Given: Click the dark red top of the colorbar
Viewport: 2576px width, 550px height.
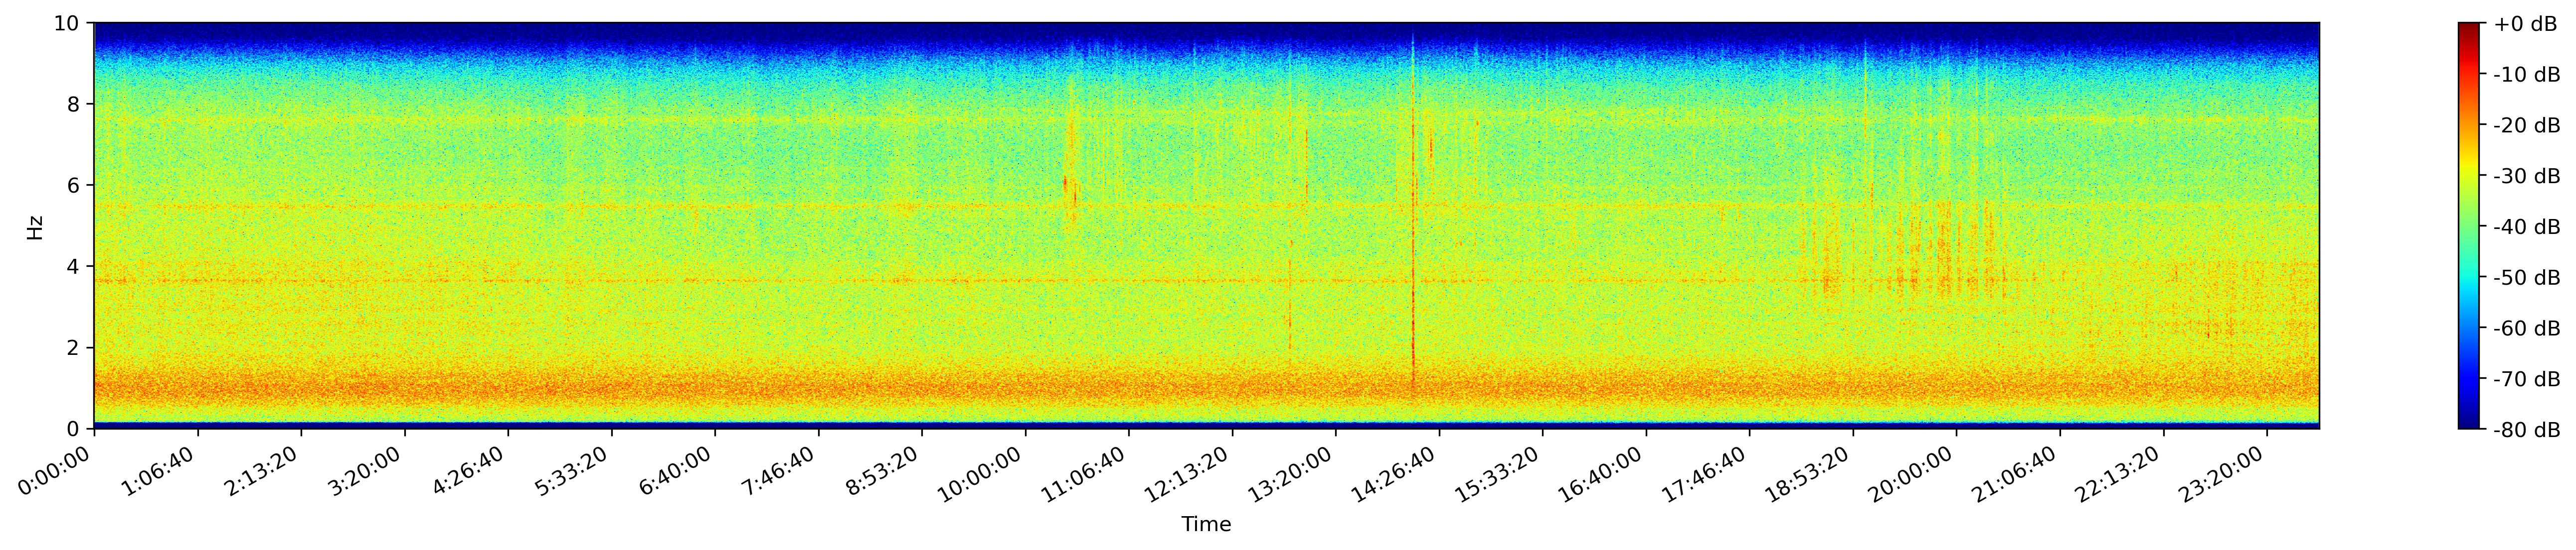Looking at the screenshot, I should (2469, 27).
